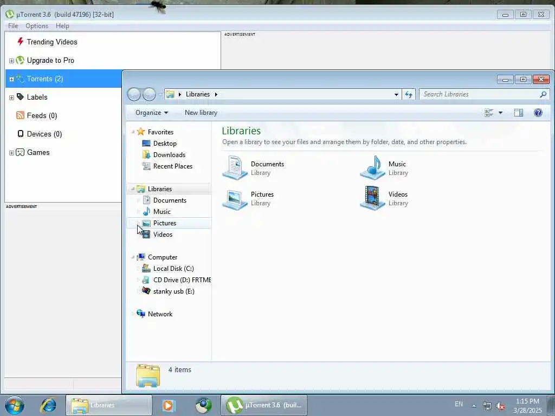This screenshot has height=416, width=555.
Task: Click the New library button
Action: tap(201, 113)
